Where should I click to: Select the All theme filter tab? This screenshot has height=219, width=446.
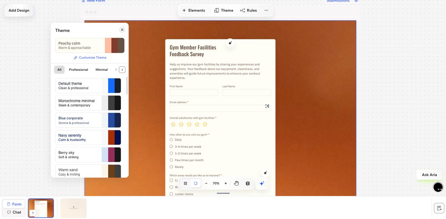60,70
